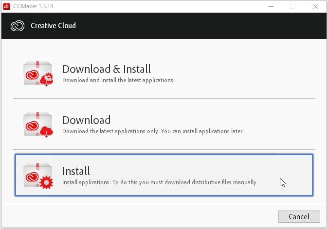Click the Creative Cloud logo icon
The height and width of the screenshot is (229, 328).
[17, 25]
